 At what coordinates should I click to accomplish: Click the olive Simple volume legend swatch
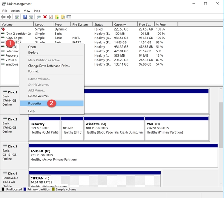[x=53, y=189]
